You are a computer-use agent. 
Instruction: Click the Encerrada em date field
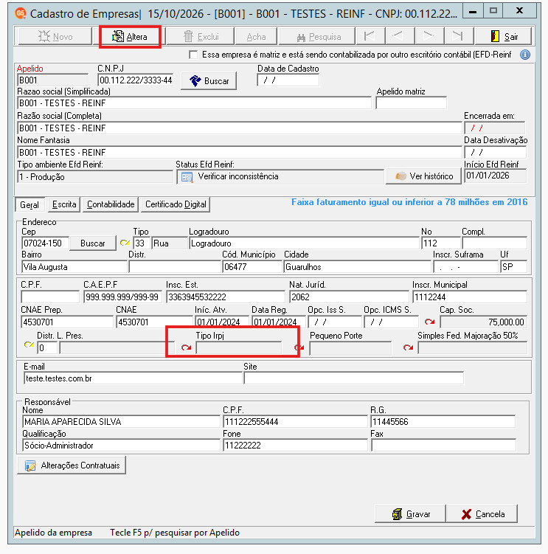(495, 128)
